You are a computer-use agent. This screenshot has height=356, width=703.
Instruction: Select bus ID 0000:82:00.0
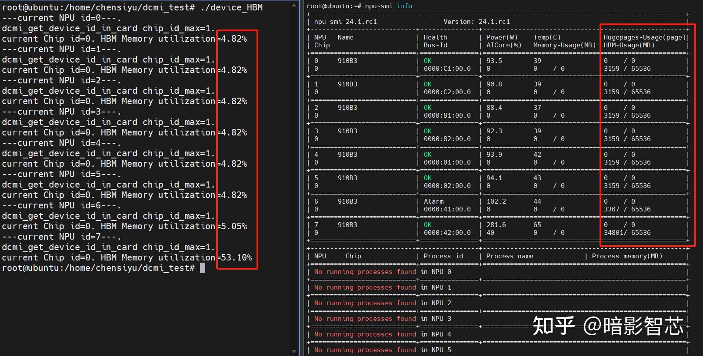447,139
